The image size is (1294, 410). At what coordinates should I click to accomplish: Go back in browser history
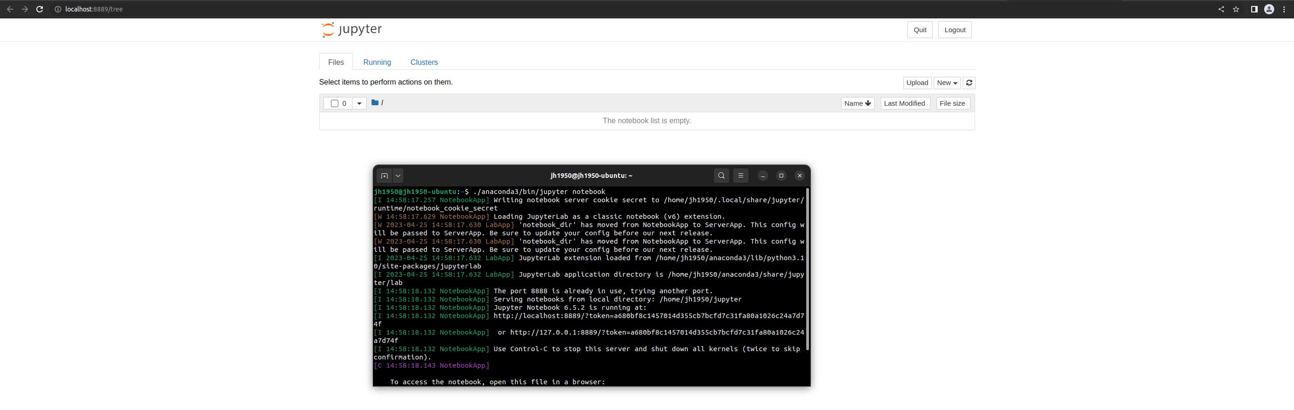point(10,9)
